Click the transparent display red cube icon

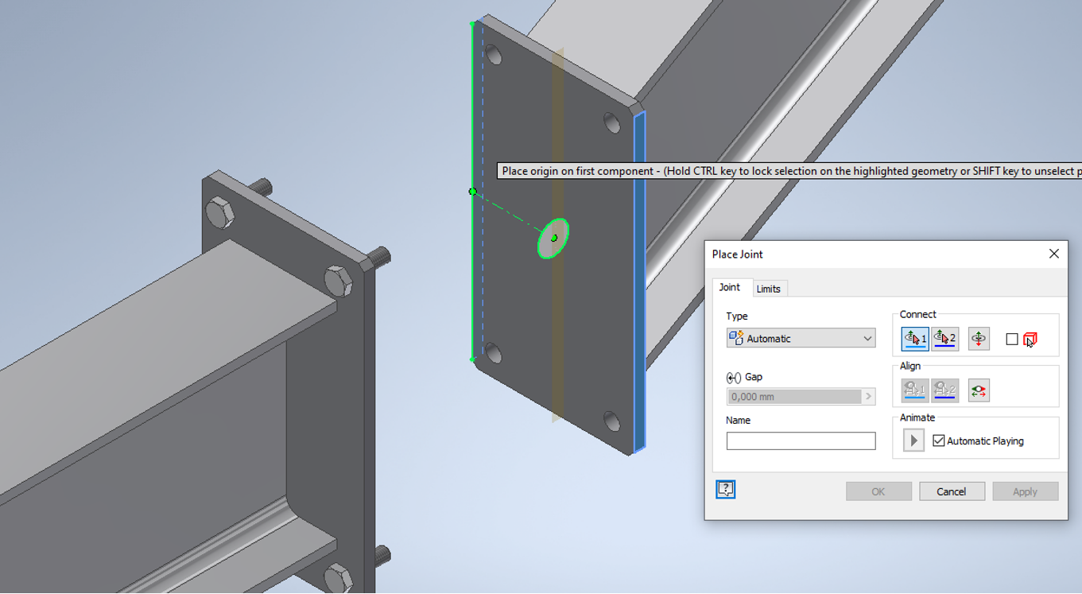[x=1030, y=338]
